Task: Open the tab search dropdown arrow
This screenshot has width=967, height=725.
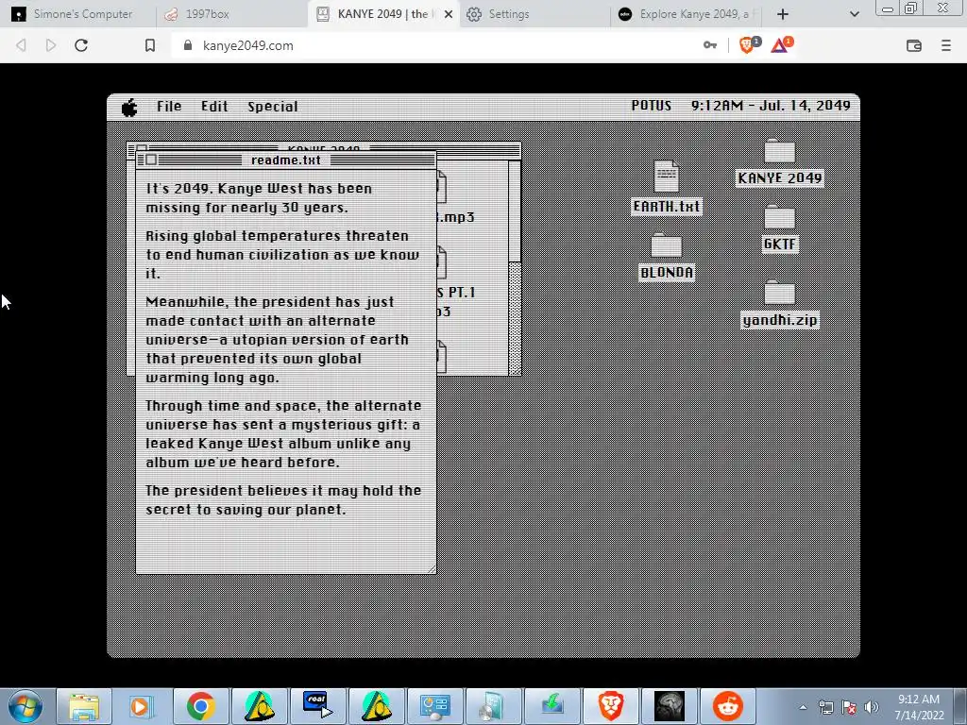Action: (854, 14)
